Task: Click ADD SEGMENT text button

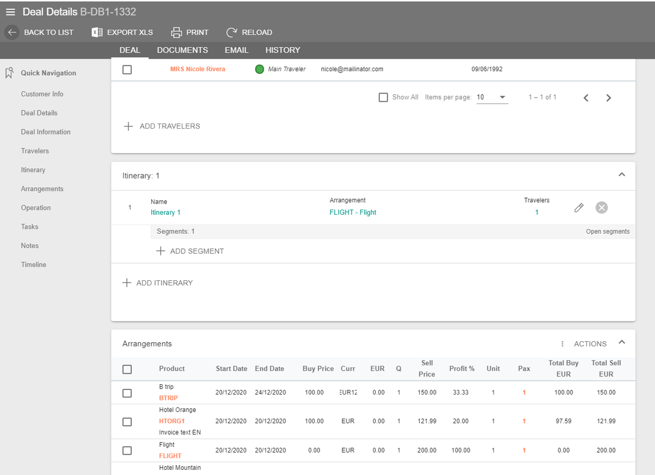Action: coord(196,251)
